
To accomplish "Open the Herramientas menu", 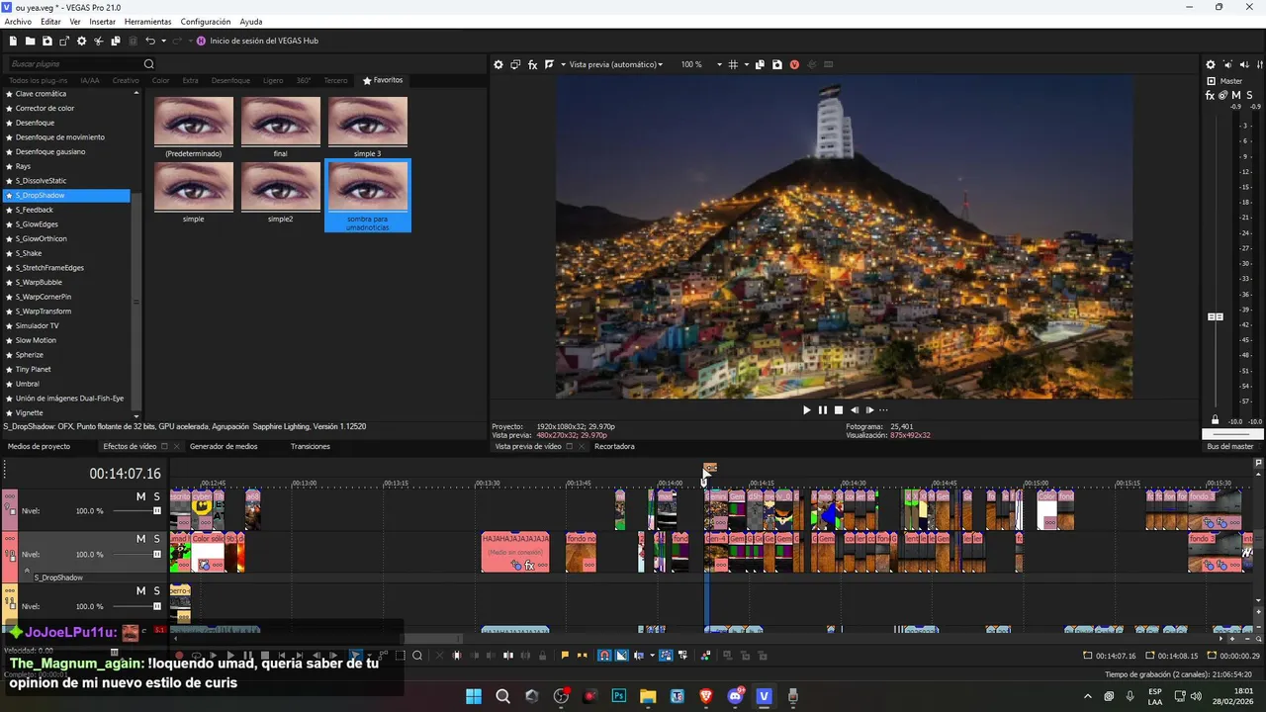I will [147, 22].
